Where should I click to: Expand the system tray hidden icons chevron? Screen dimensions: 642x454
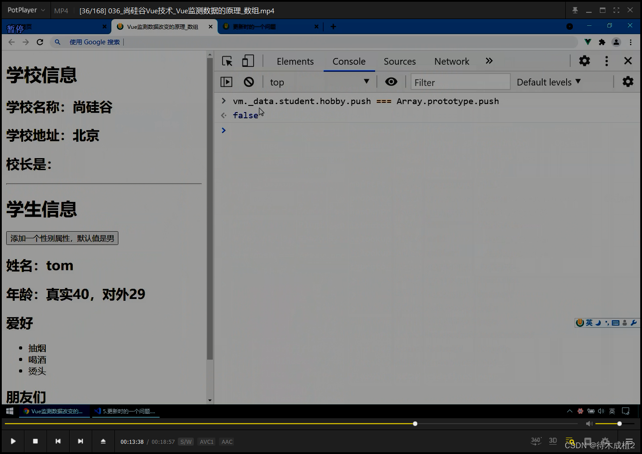click(570, 411)
